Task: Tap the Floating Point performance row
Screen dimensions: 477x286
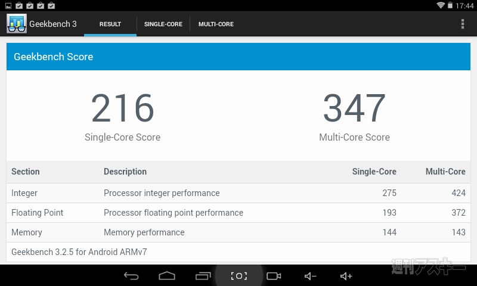Action: (238, 213)
